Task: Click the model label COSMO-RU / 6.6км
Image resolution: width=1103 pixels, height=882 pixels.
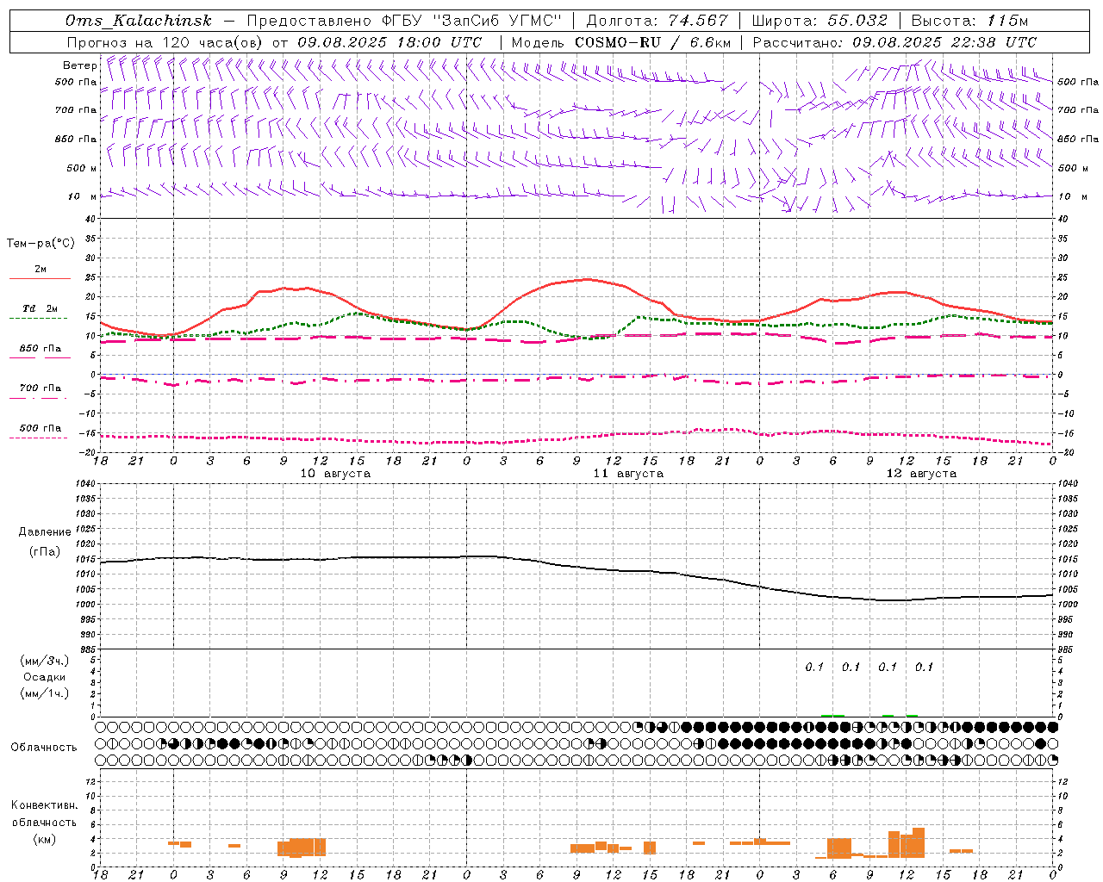Action: (x=653, y=42)
